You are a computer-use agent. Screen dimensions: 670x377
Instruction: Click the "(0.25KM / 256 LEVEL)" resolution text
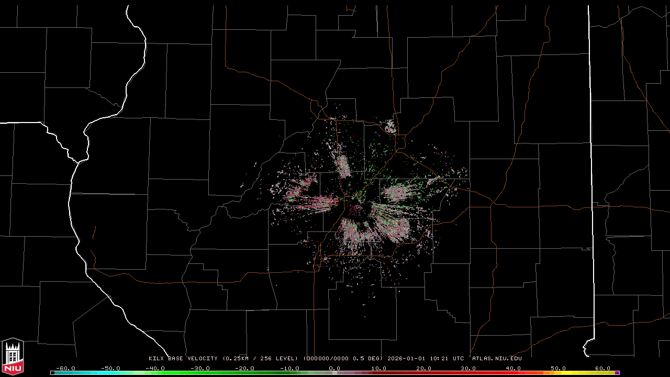click(260, 359)
